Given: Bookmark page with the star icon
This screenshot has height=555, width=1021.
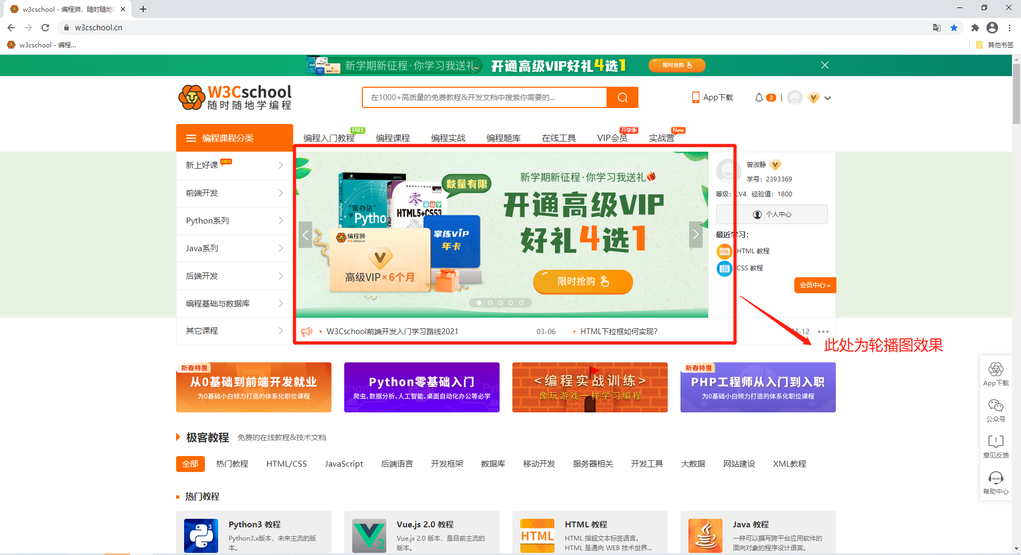Looking at the screenshot, I should (x=954, y=28).
